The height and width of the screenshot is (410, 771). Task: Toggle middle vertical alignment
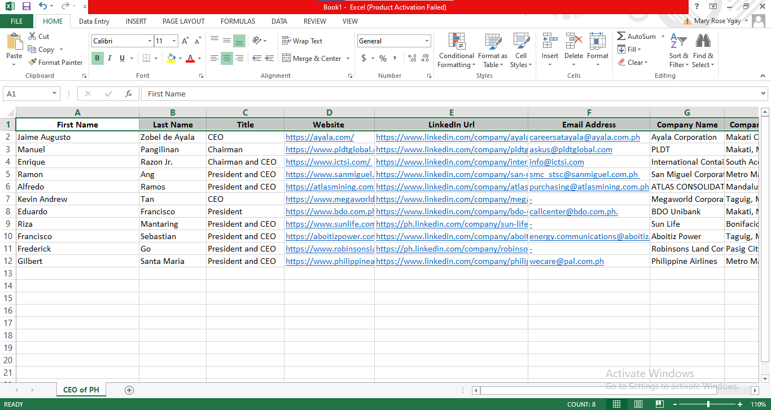pos(227,41)
